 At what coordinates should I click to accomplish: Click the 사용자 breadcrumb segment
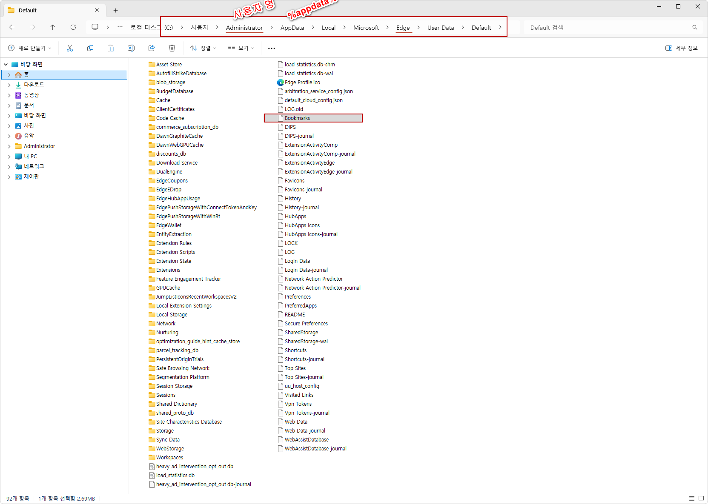pyautogui.click(x=200, y=27)
